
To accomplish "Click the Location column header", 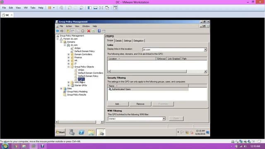I will pos(132,59).
